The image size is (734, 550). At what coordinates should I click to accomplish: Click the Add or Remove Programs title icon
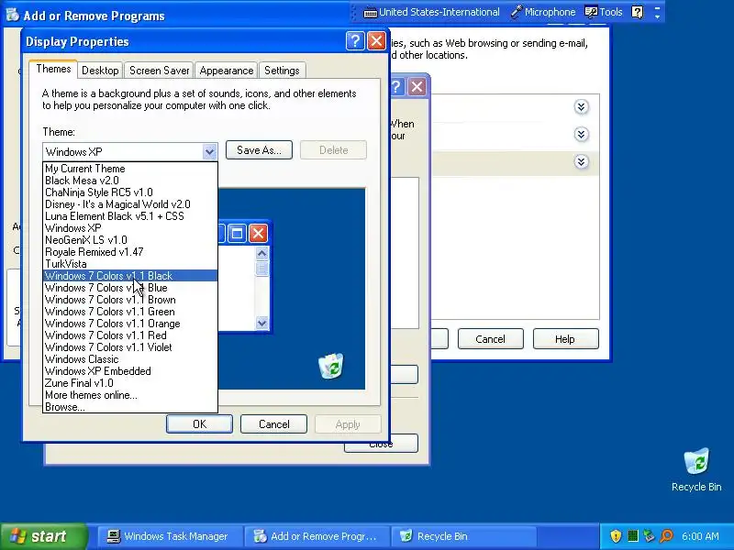click(x=13, y=16)
